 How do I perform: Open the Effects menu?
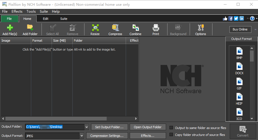[17, 11]
